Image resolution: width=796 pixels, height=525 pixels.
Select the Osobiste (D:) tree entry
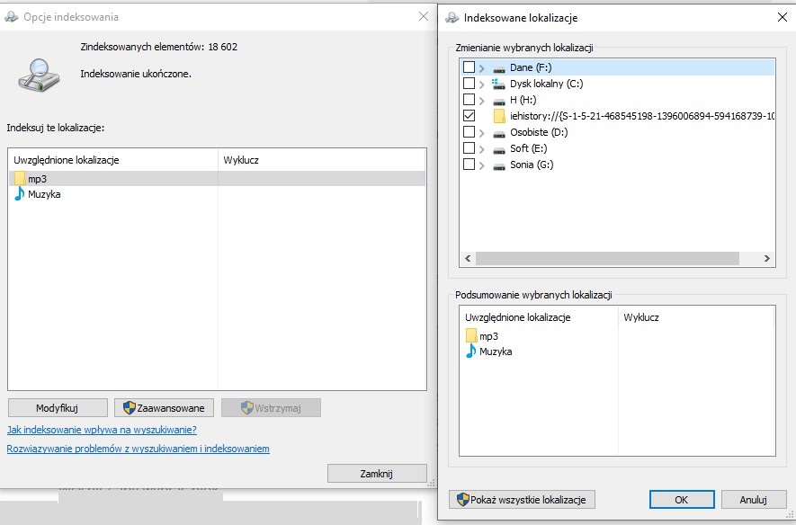(x=539, y=132)
